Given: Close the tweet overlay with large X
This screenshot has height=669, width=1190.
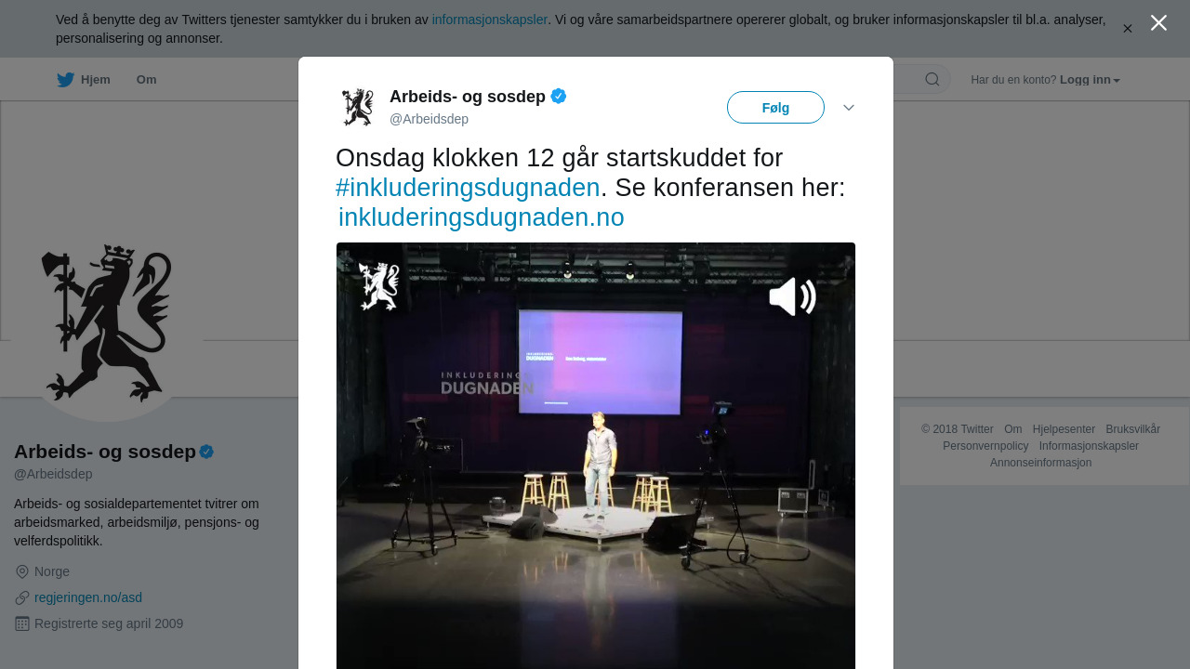Looking at the screenshot, I should click(1158, 22).
